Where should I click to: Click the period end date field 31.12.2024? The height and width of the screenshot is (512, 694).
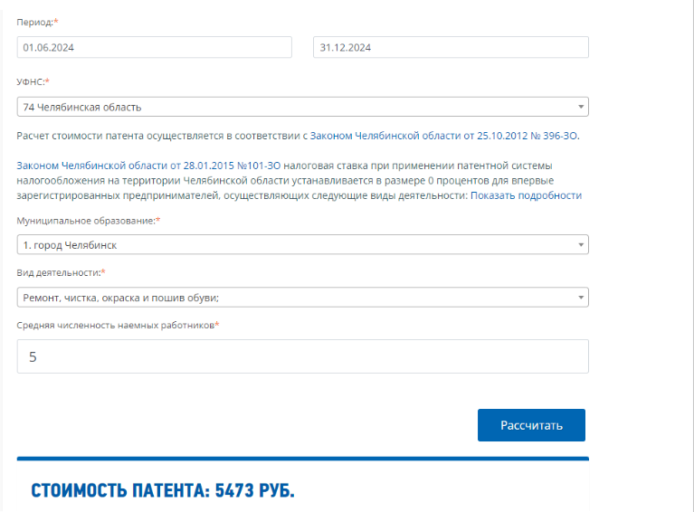click(451, 47)
